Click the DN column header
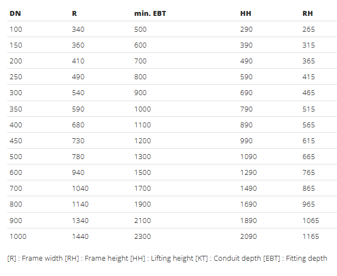This screenshot has height=276, width=337. [15, 13]
